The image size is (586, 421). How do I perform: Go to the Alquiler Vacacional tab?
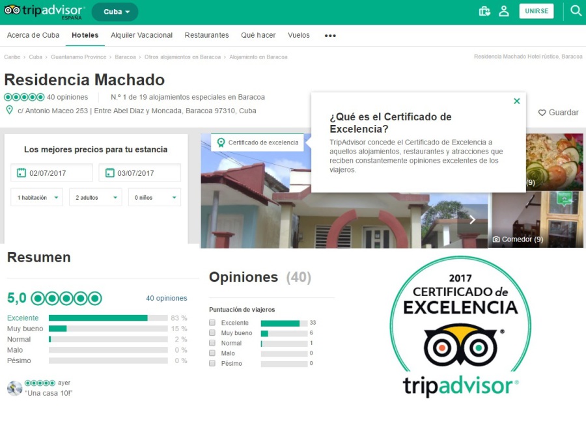click(x=141, y=35)
